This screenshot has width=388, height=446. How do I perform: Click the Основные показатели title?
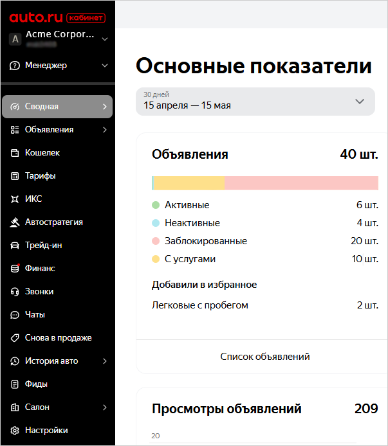point(254,66)
